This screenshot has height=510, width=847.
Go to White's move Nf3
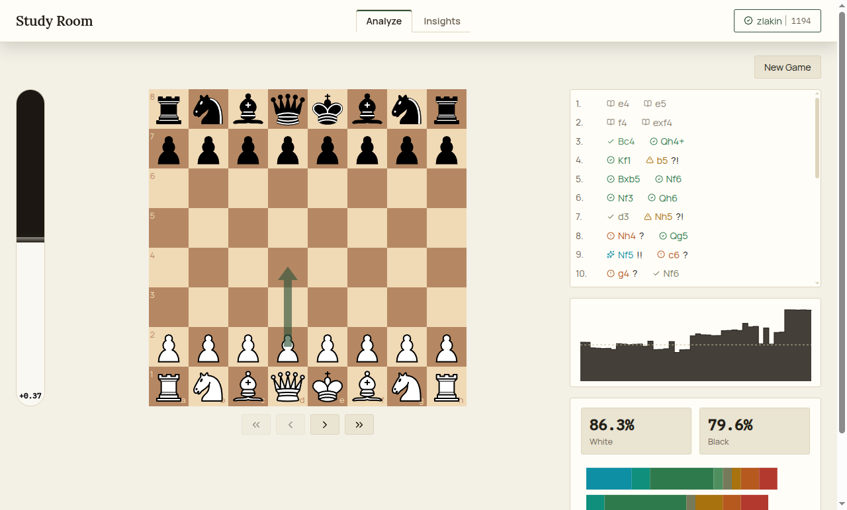pos(619,198)
